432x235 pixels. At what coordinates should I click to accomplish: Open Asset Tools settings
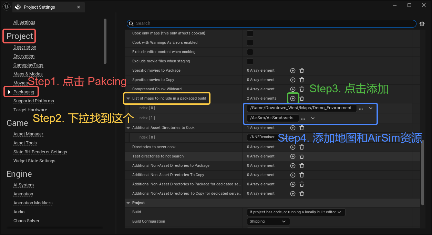[x=25, y=143]
